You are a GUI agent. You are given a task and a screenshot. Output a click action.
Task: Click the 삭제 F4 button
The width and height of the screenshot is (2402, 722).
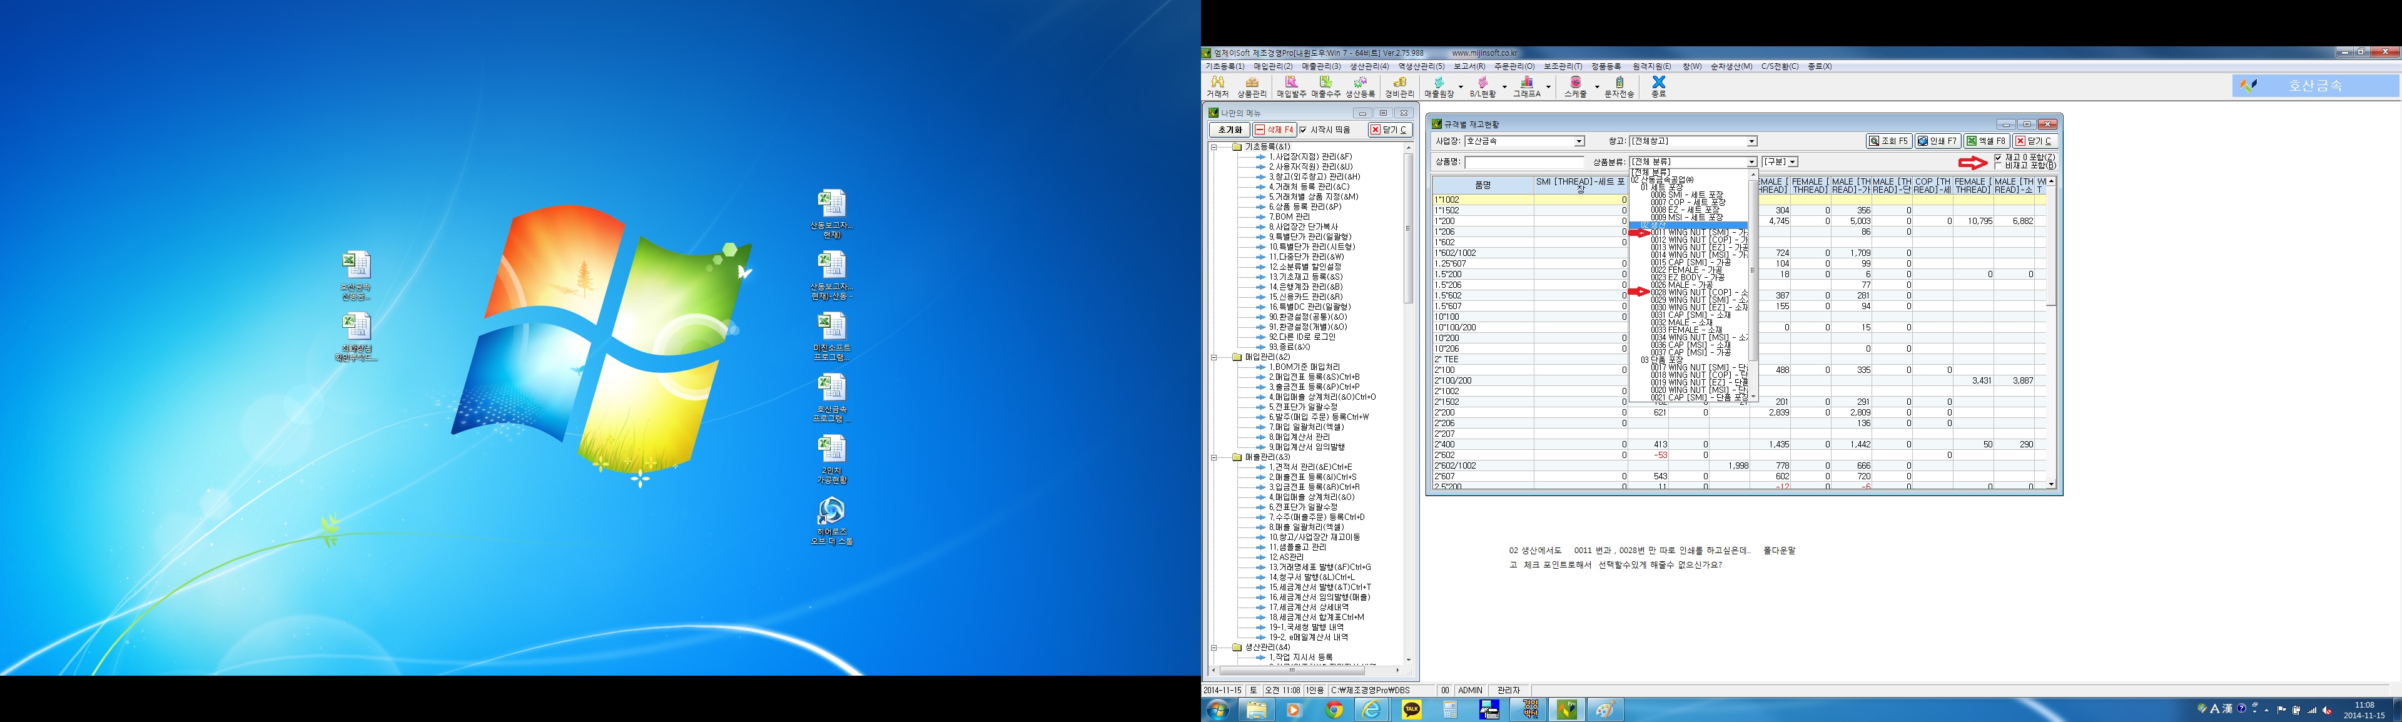click(x=1274, y=130)
